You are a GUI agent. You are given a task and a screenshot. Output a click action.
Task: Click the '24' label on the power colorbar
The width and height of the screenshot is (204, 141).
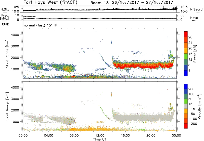(190, 43)
